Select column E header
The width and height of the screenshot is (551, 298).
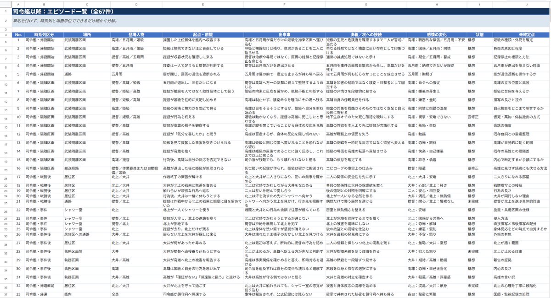click(202, 4)
